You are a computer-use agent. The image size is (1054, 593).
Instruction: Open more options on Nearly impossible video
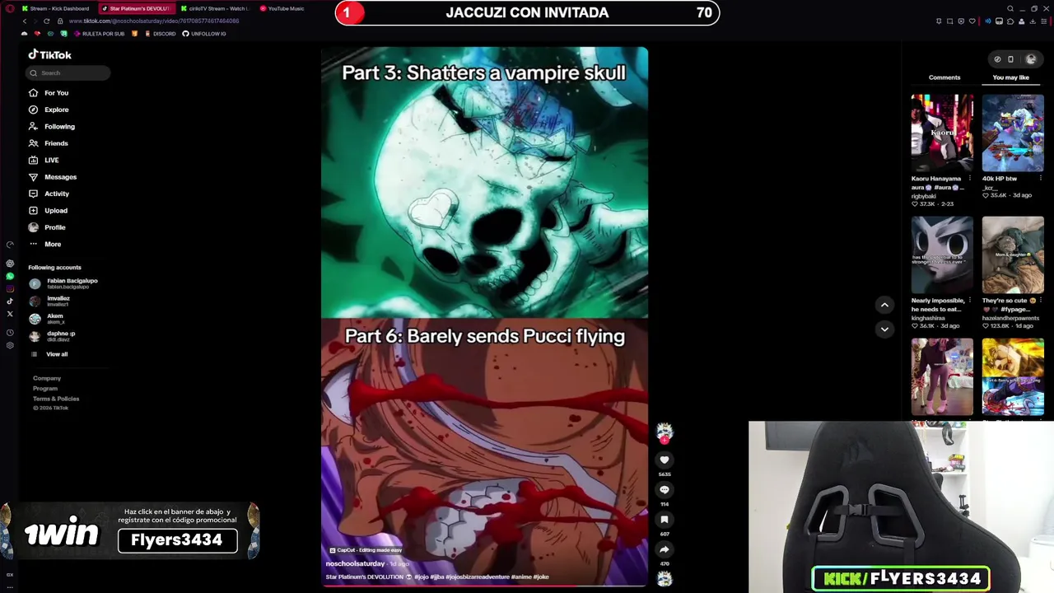(970, 300)
